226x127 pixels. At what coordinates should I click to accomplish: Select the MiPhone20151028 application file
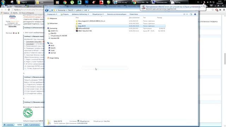click(84, 28)
